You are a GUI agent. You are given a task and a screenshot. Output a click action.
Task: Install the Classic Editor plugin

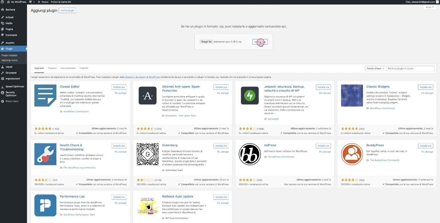coord(119,87)
